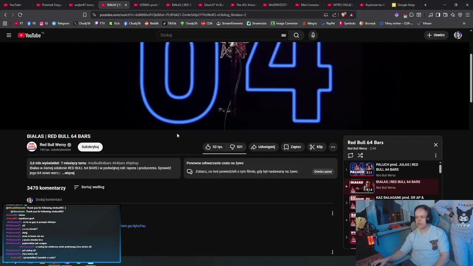This screenshot has height=266, width=473.
Task: Subscribe to Red Bull Wersy channel
Action: pyautogui.click(x=90, y=147)
